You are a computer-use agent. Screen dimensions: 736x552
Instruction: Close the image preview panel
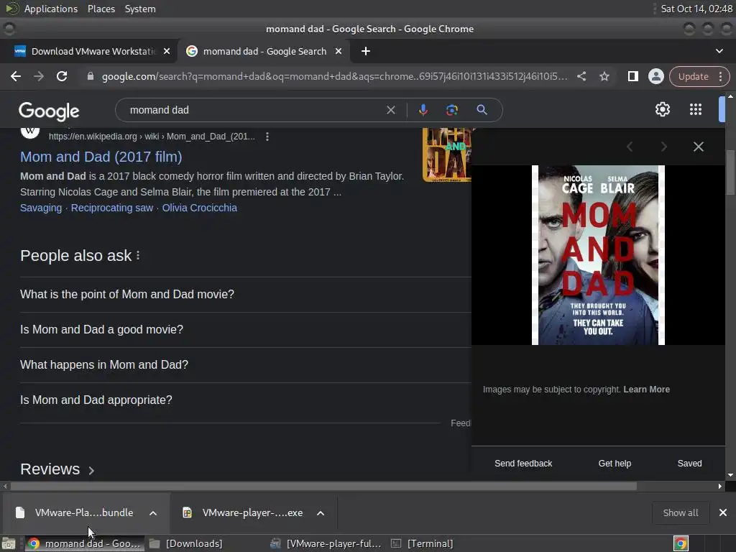tap(699, 147)
